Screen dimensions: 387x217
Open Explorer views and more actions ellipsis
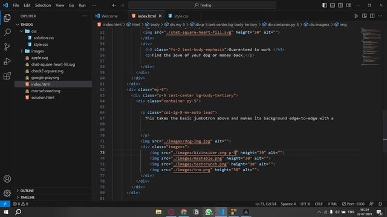pyautogui.click(x=85, y=16)
